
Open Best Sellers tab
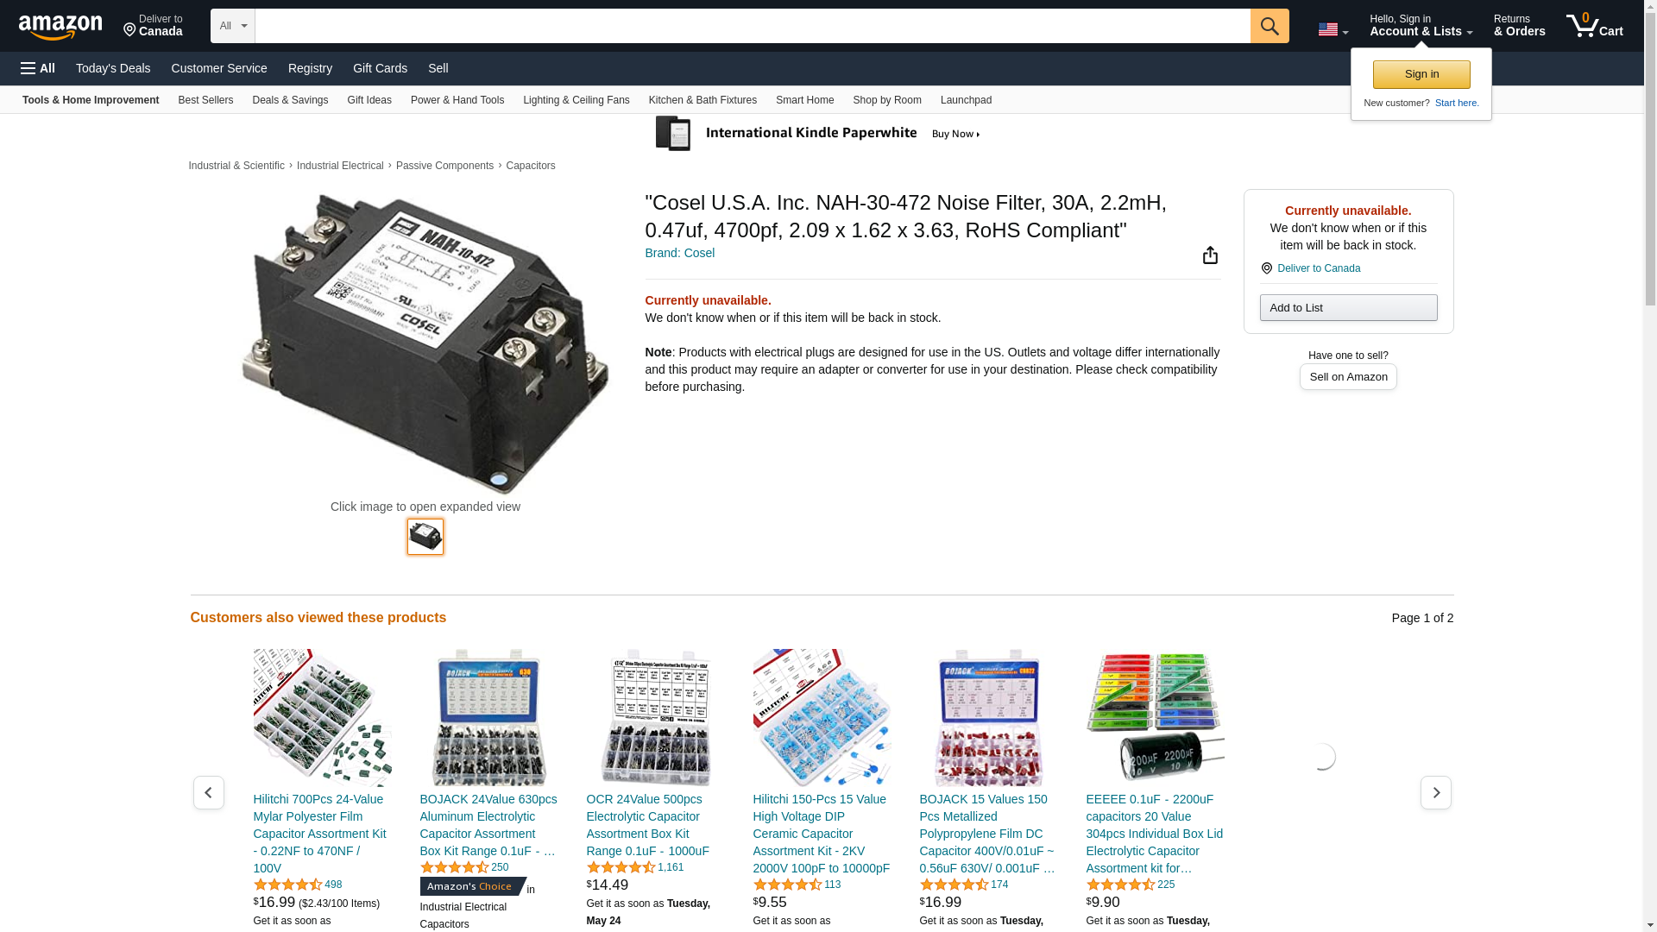pos(205,100)
